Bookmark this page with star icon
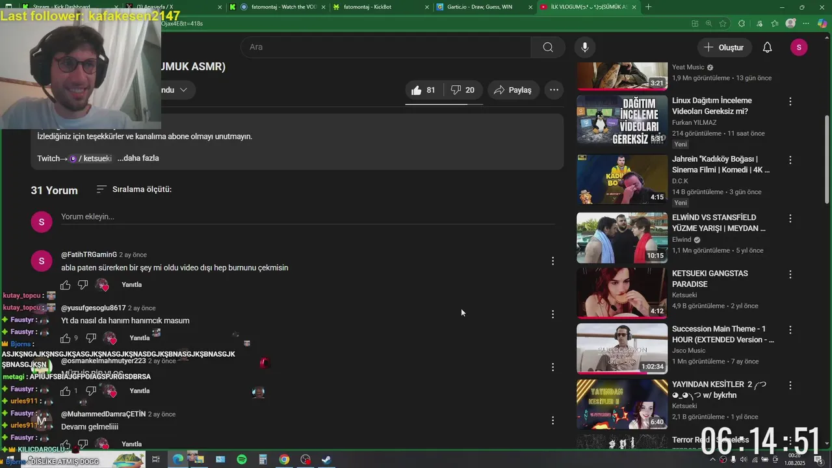The image size is (832, 468). tap(723, 23)
